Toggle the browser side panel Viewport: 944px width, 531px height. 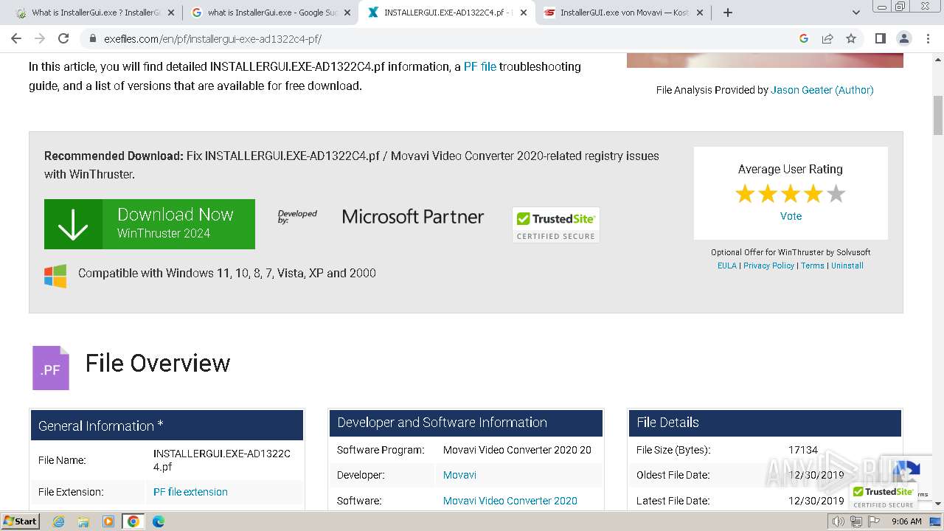(x=880, y=38)
